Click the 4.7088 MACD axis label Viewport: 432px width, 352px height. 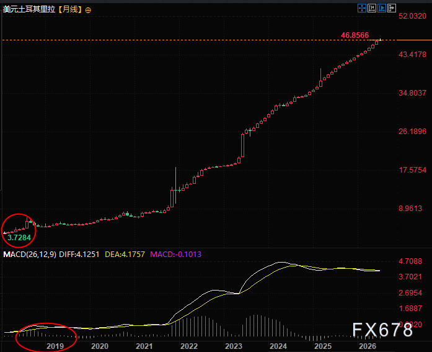410,261
